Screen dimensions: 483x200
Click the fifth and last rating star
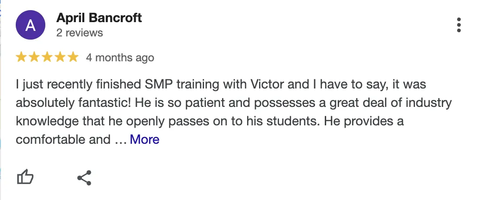pyautogui.click(x=73, y=58)
